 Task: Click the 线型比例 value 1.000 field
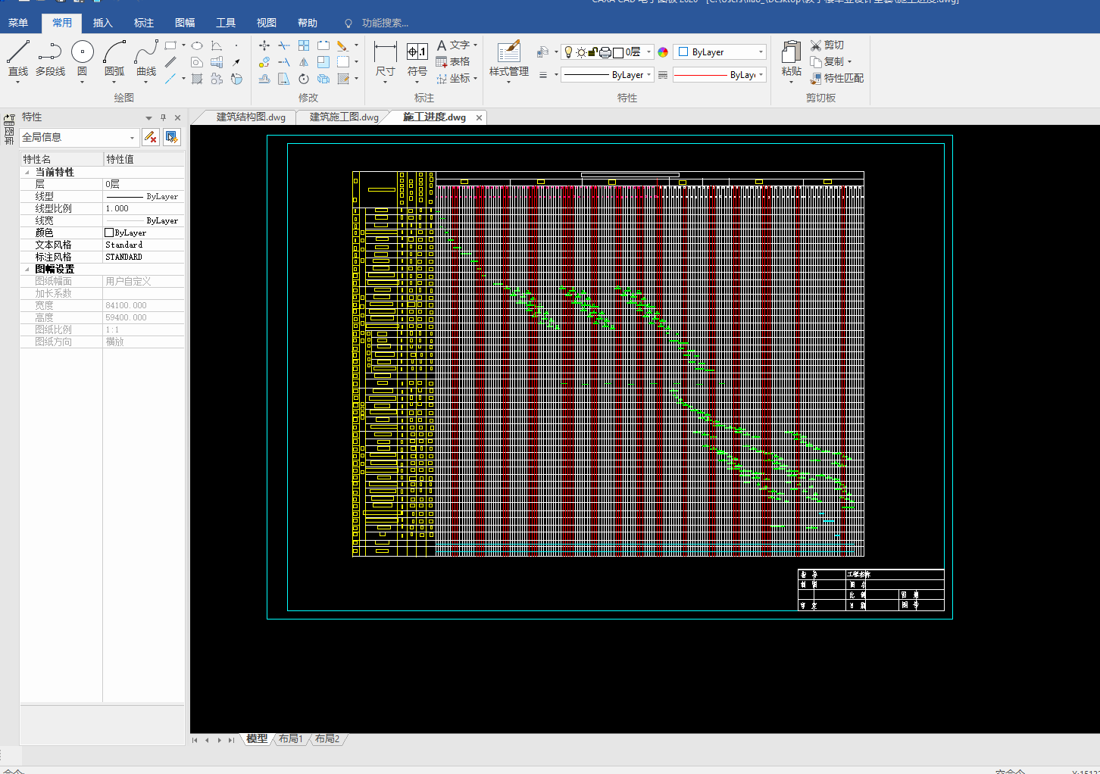point(144,209)
